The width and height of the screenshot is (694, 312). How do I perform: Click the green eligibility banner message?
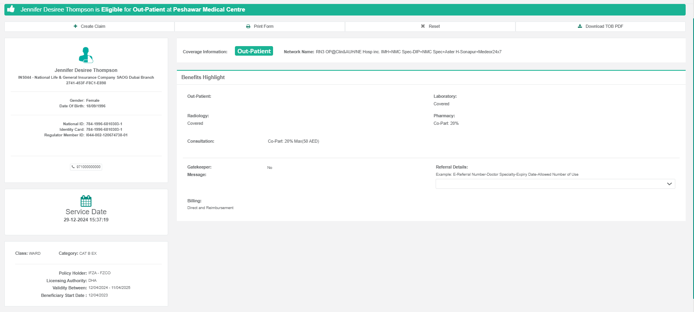pos(133,10)
